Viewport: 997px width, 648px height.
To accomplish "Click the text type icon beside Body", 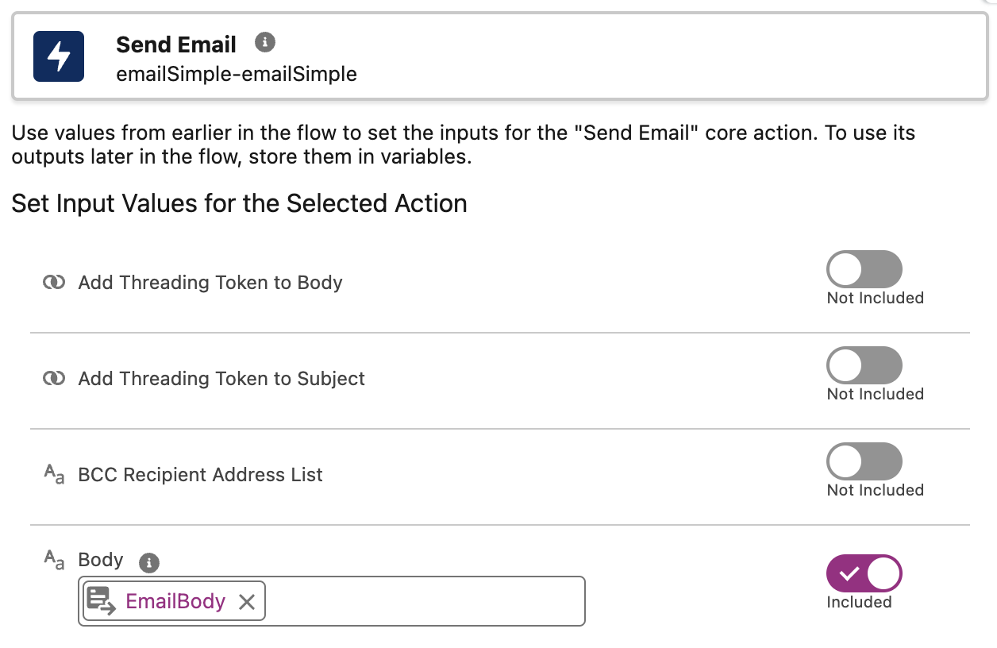I will pos(53,561).
